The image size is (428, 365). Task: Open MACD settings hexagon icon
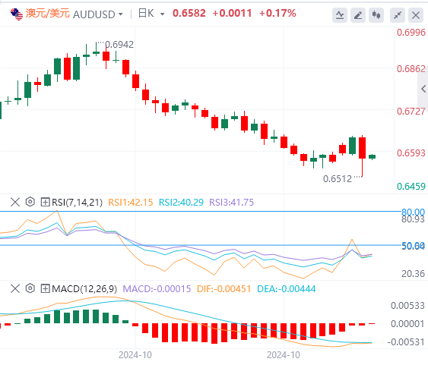coord(30,288)
